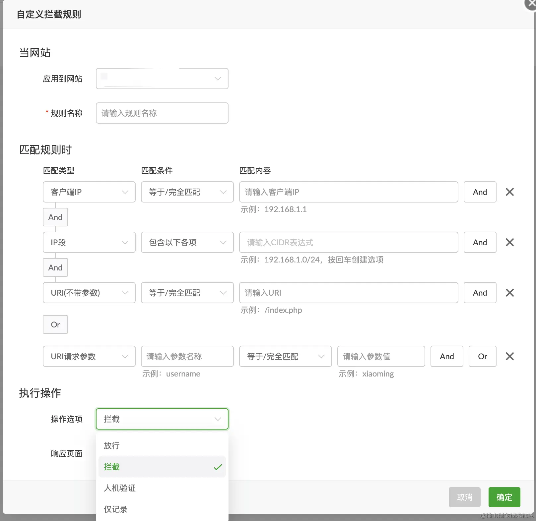Select 放行 from the action list
The image size is (536, 521).
[162, 445]
